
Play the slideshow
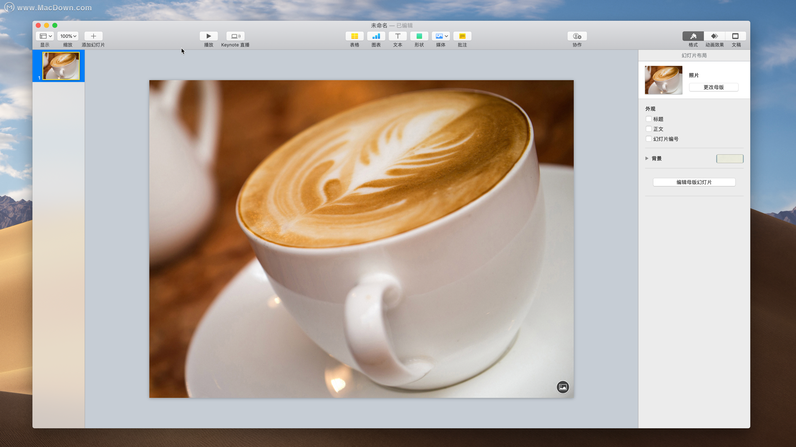[209, 36]
